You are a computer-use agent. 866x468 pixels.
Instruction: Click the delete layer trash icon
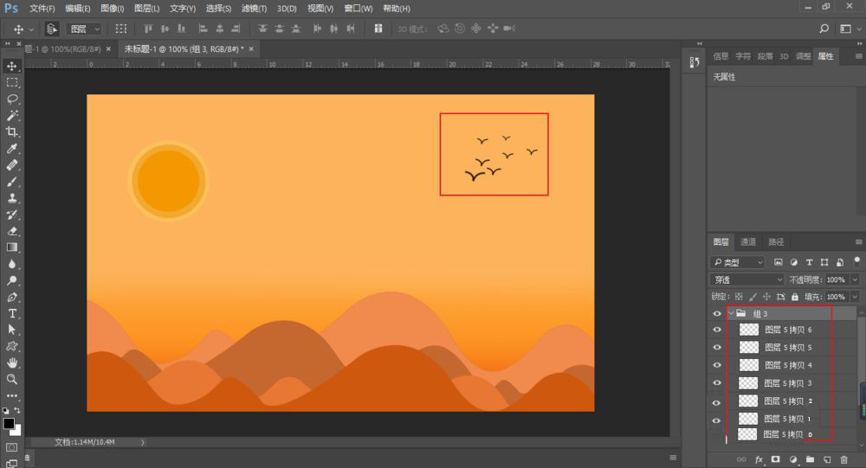844,459
